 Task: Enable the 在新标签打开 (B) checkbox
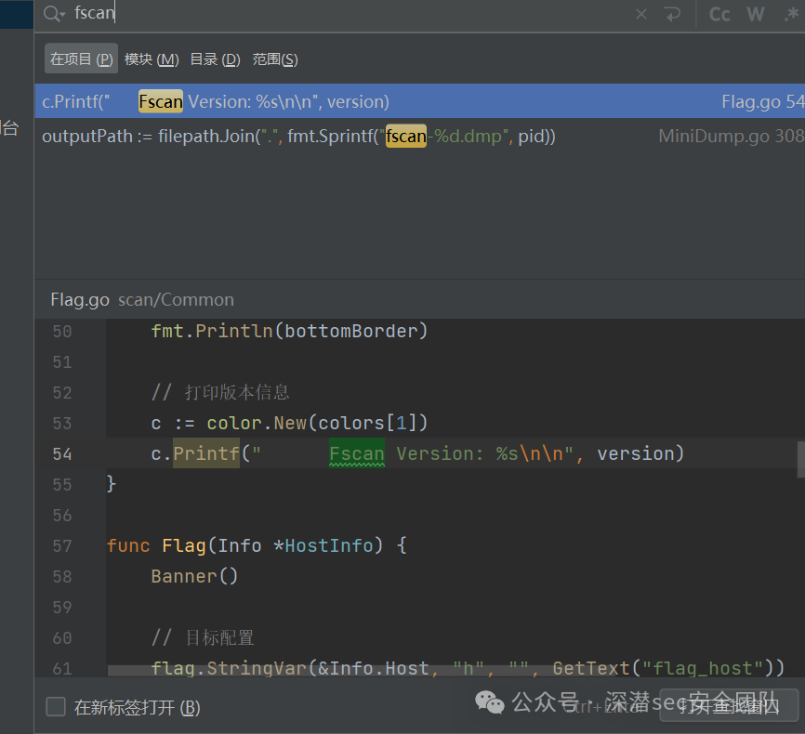point(56,706)
